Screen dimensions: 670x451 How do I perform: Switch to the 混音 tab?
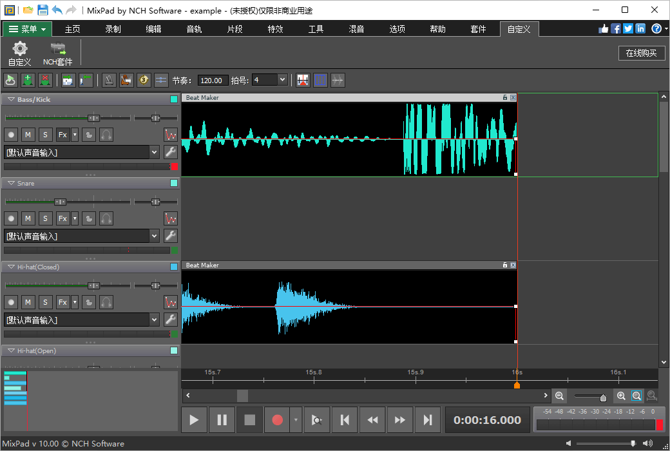pos(357,29)
